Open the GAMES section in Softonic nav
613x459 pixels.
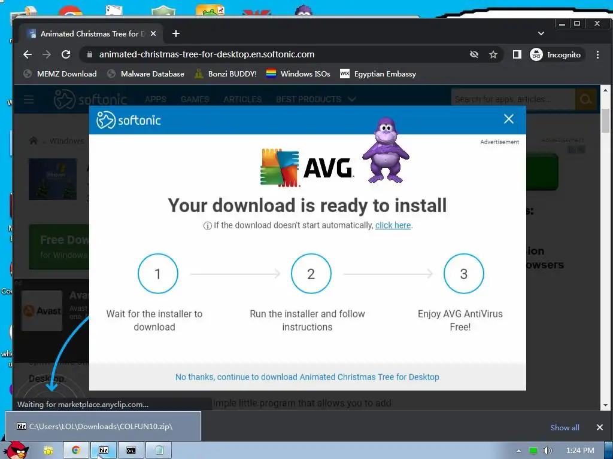[195, 100]
